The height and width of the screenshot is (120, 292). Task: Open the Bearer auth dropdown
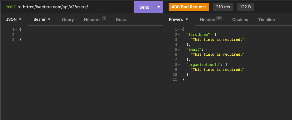coord(42,19)
